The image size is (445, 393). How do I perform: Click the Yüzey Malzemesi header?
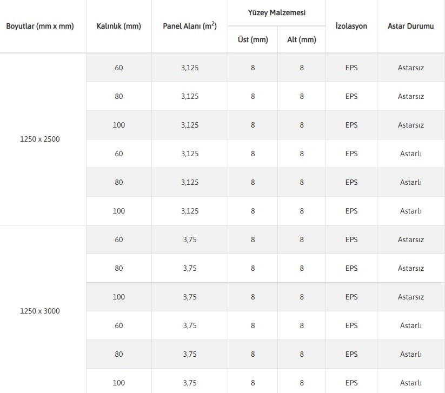(x=276, y=12)
